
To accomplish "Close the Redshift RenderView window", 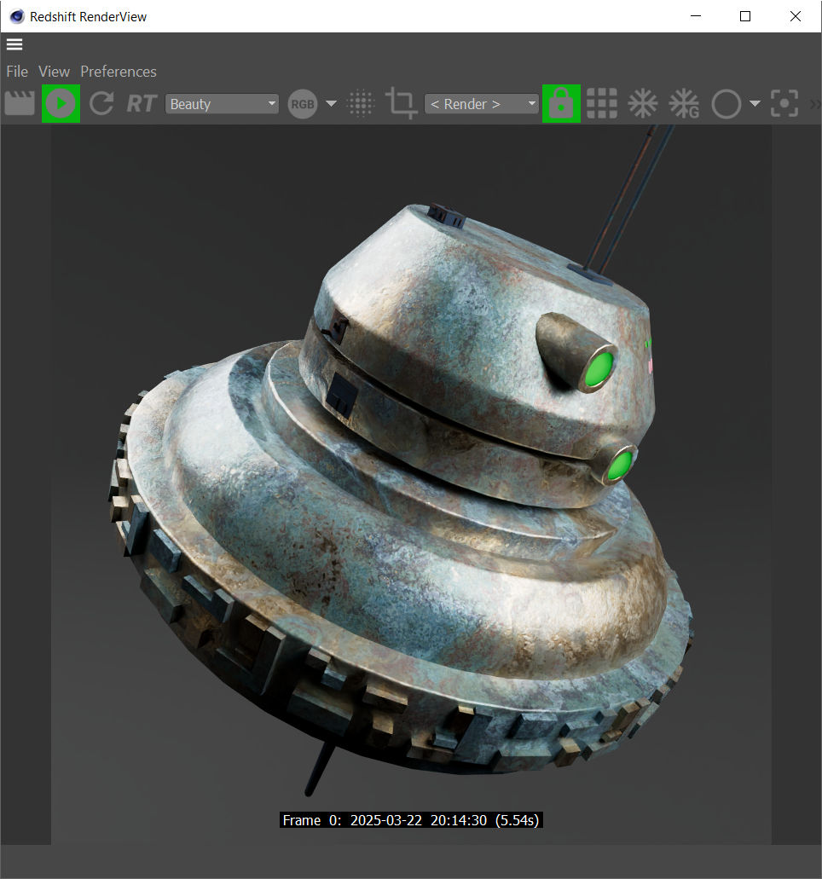I will 795,16.
